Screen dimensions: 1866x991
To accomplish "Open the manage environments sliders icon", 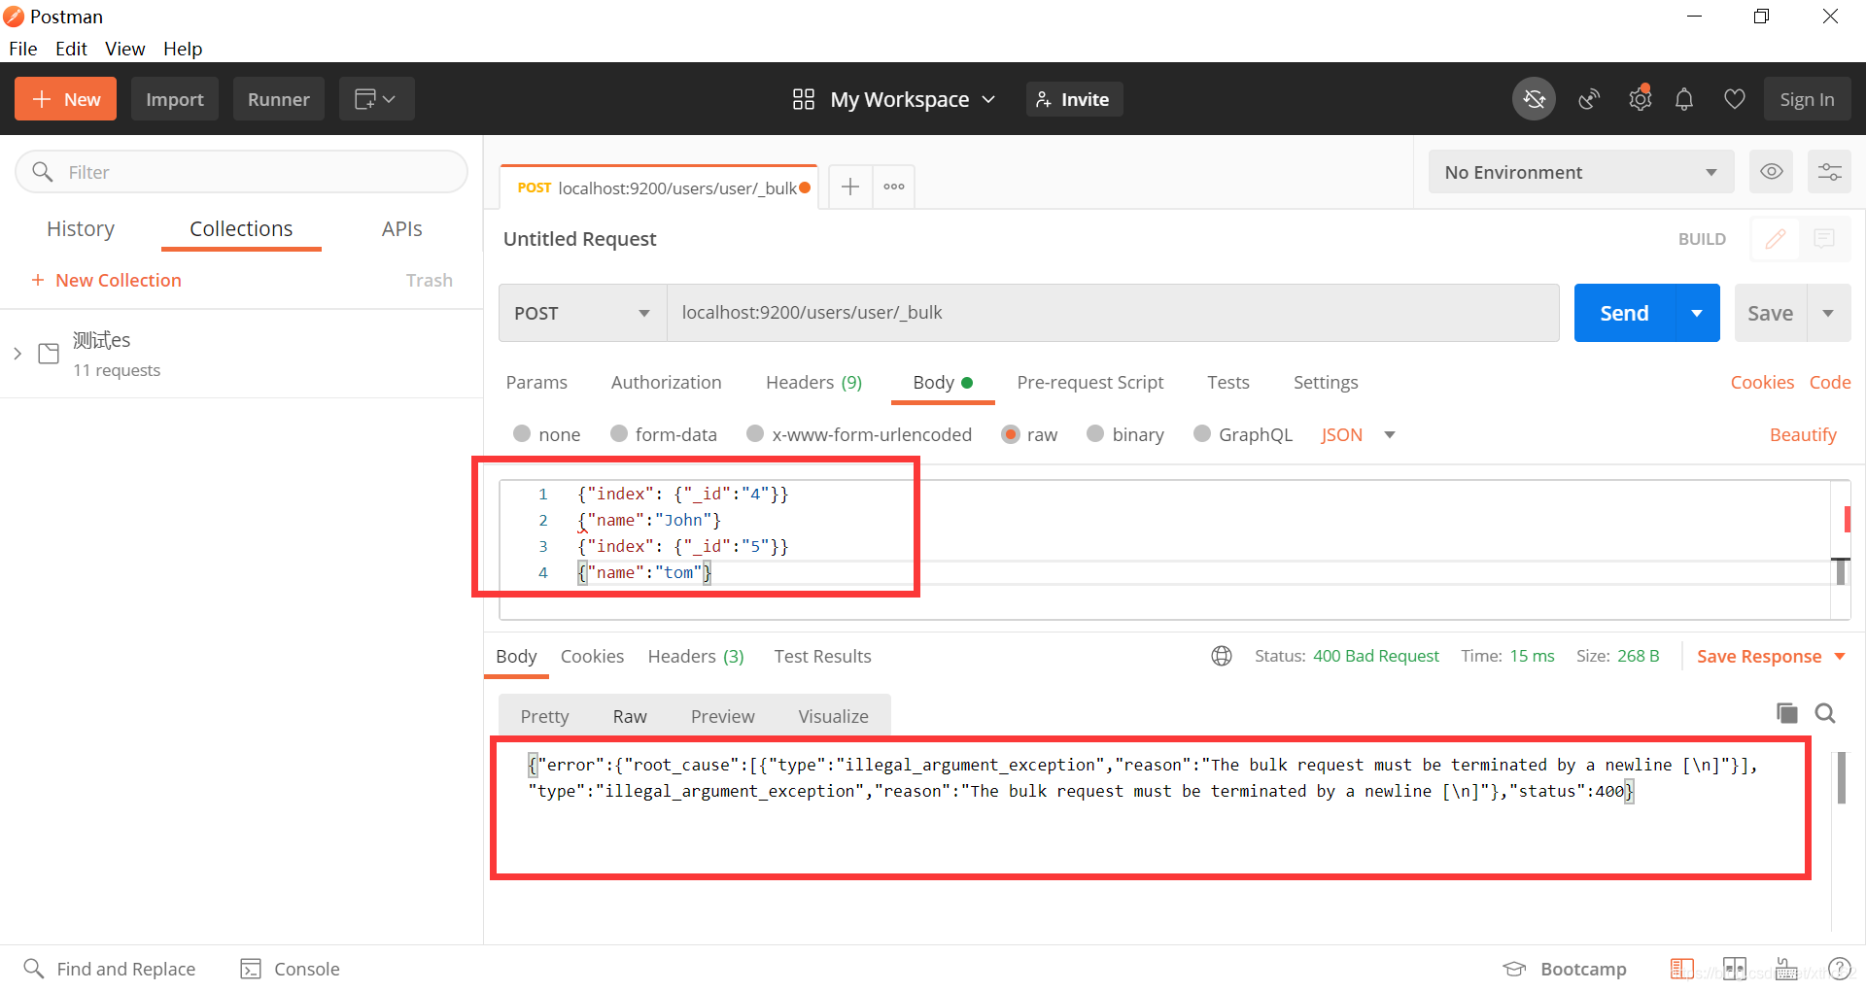I will [1829, 172].
